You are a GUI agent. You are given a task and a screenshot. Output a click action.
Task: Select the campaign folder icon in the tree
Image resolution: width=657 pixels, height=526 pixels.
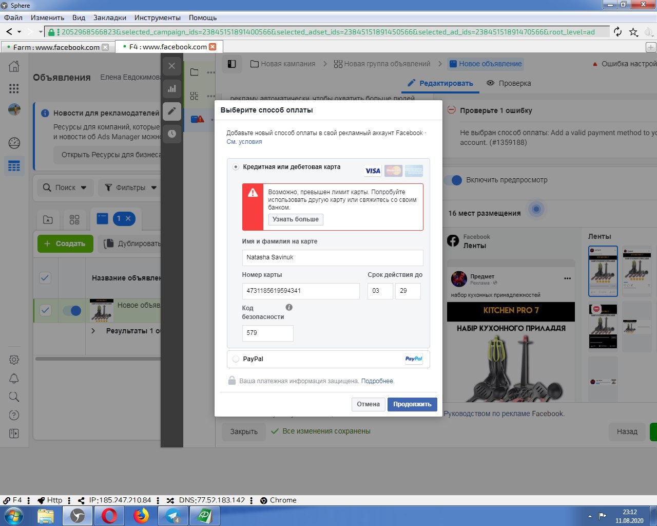pos(195,72)
